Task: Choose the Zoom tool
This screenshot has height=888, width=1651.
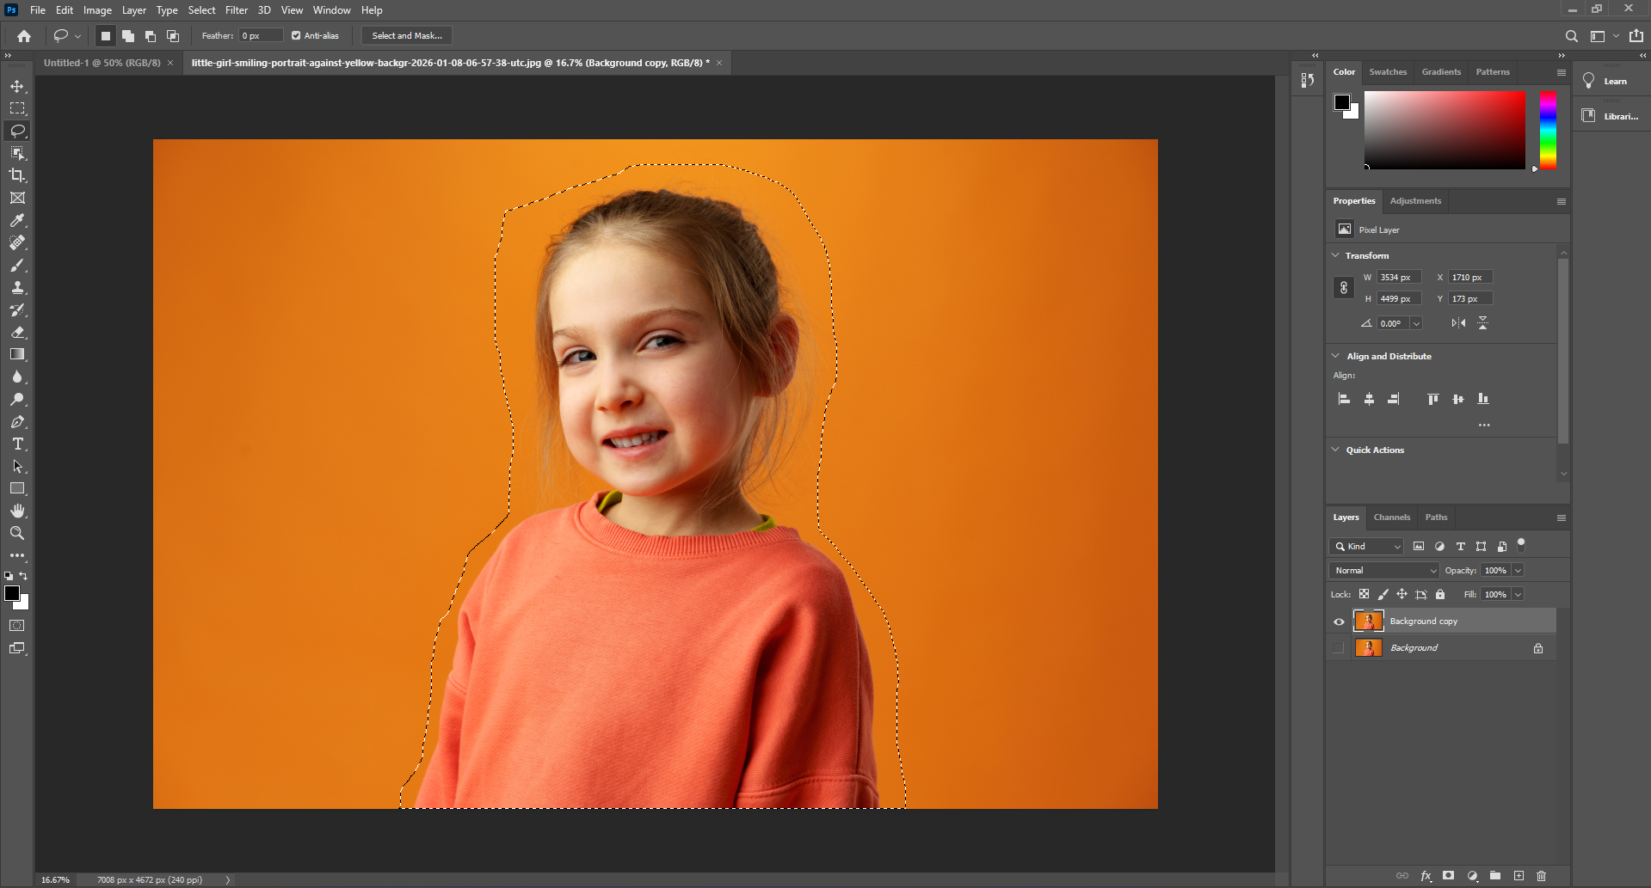Action: [x=17, y=533]
